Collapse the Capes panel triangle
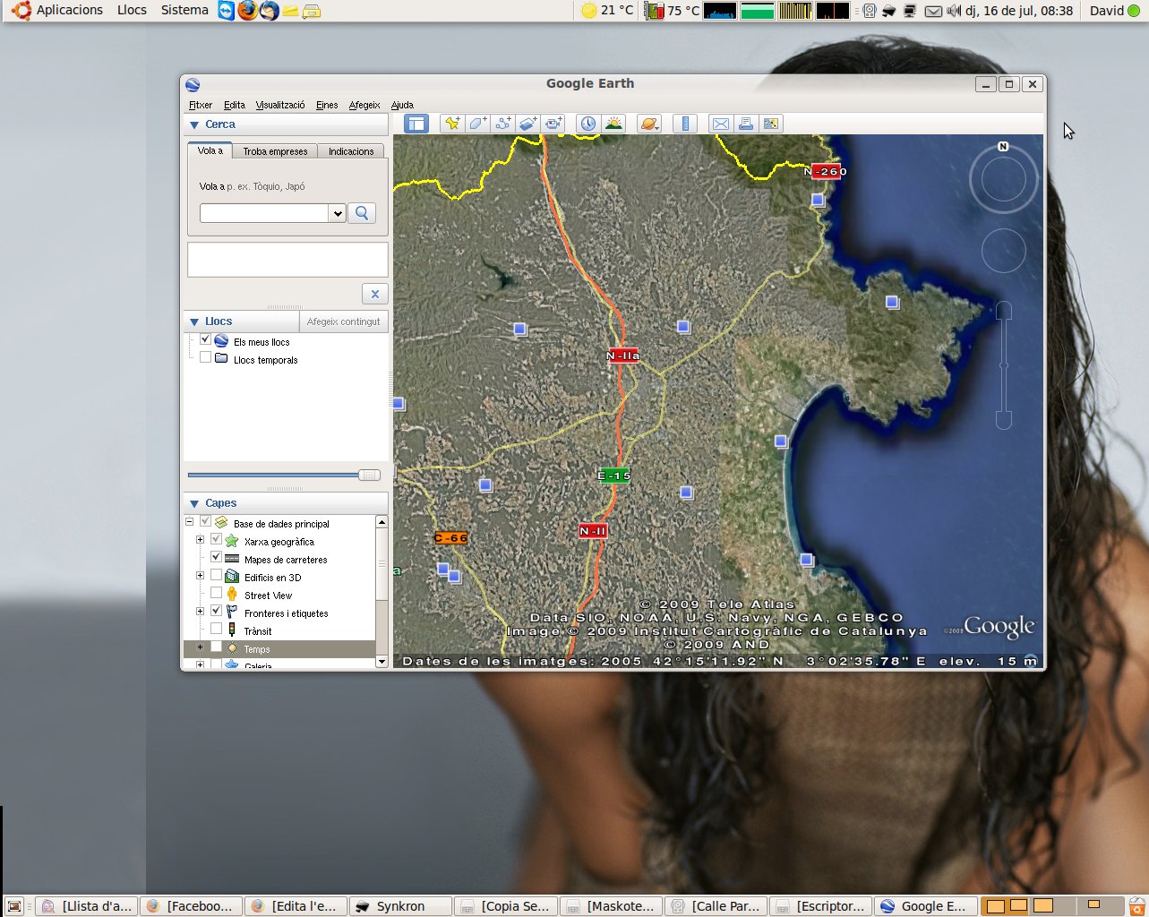 pos(194,503)
